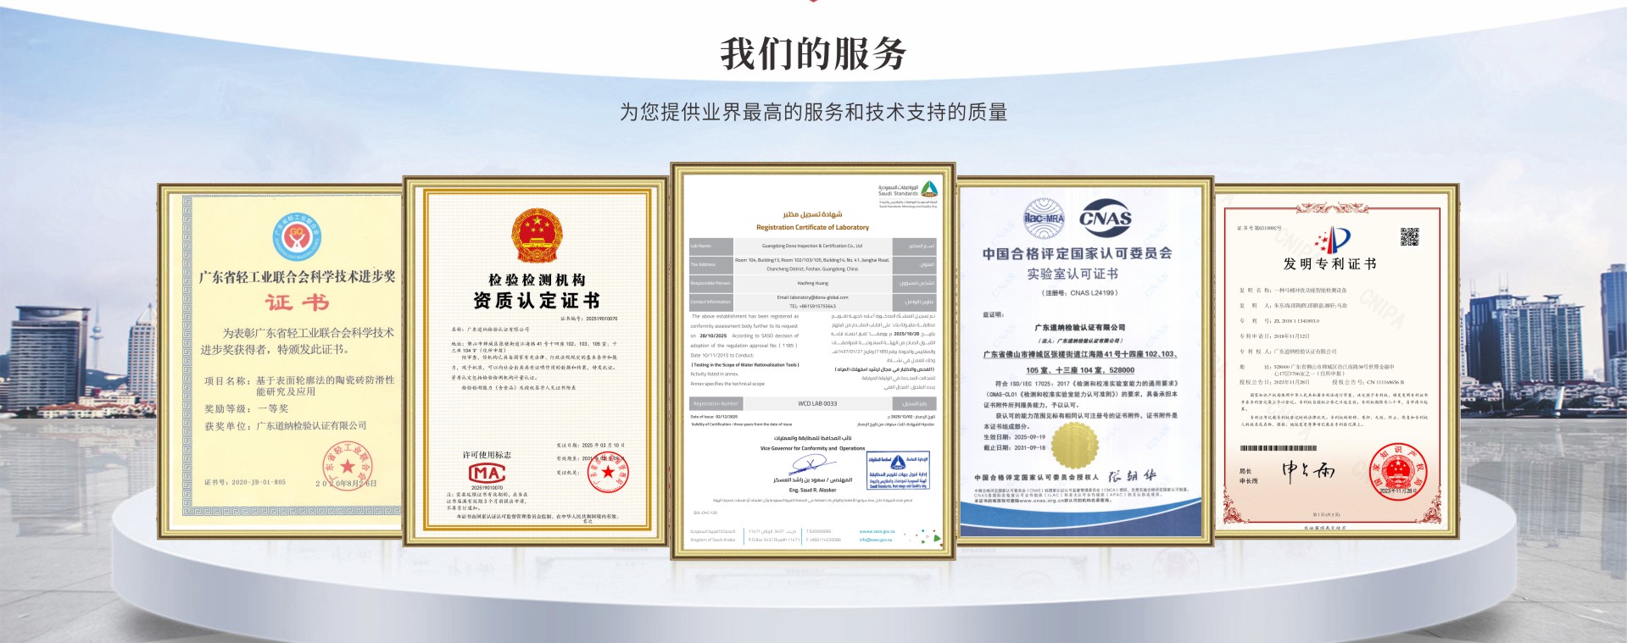
Task: Click the 我们的服务 heading
Action: pyautogui.click(x=813, y=54)
